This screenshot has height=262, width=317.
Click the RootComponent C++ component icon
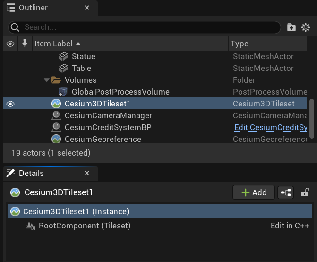31,226
